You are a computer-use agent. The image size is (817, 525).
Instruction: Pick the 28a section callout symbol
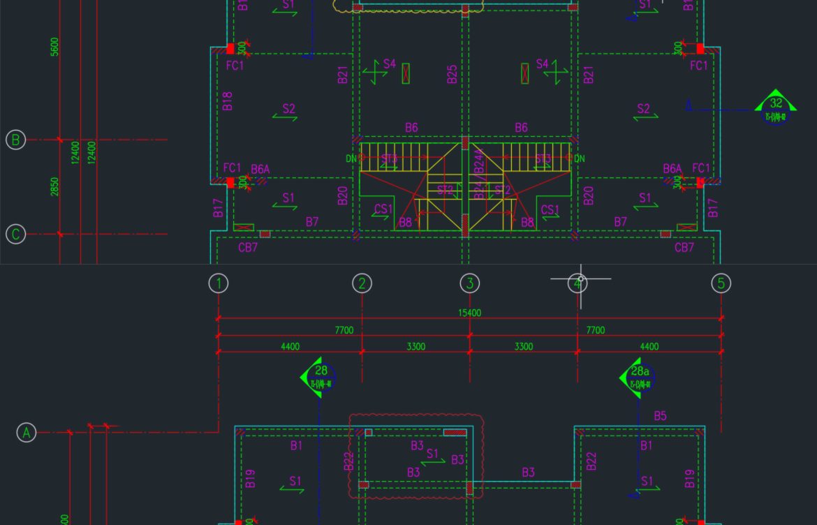point(638,378)
